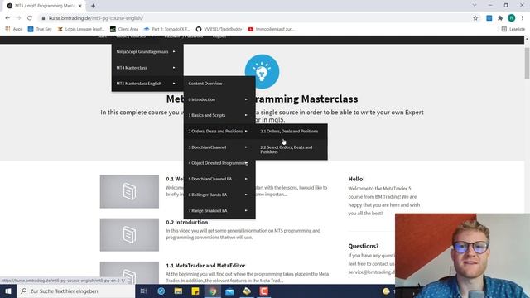Open the True Key bookmark
The image size is (530, 298).
coord(40,30)
